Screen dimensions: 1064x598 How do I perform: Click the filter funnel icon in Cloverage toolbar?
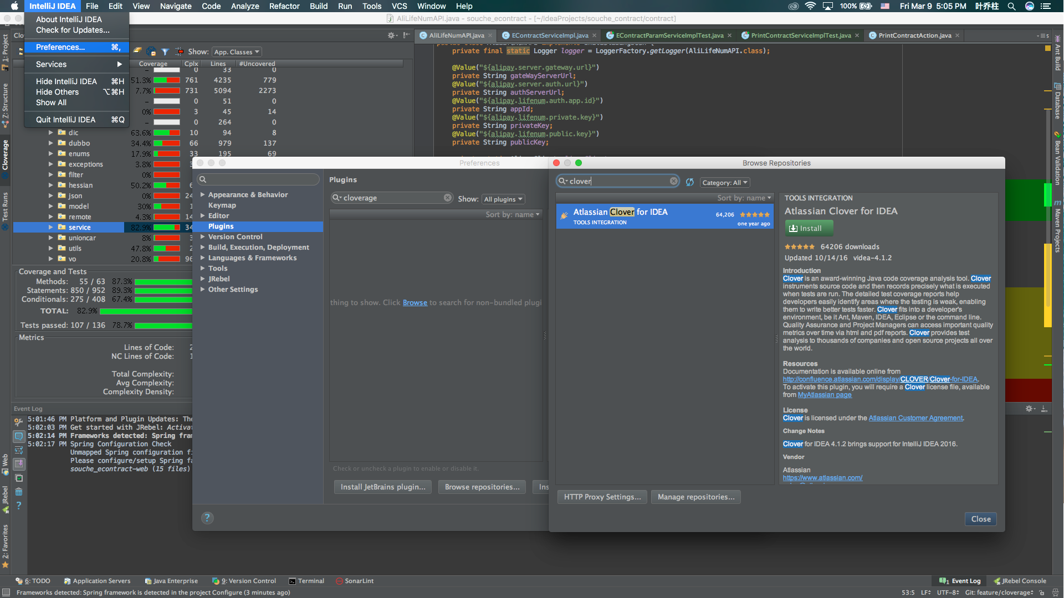[165, 51]
